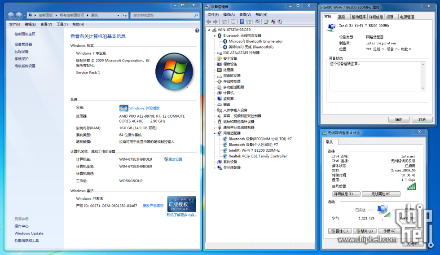Click blue question-mark Help icon in Device Manager
The height and width of the screenshot is (255, 440).
click(x=242, y=22)
